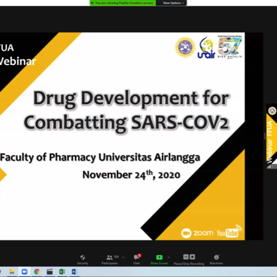Click the green Share Screen icon
The image size is (277, 277).
pos(159,257)
